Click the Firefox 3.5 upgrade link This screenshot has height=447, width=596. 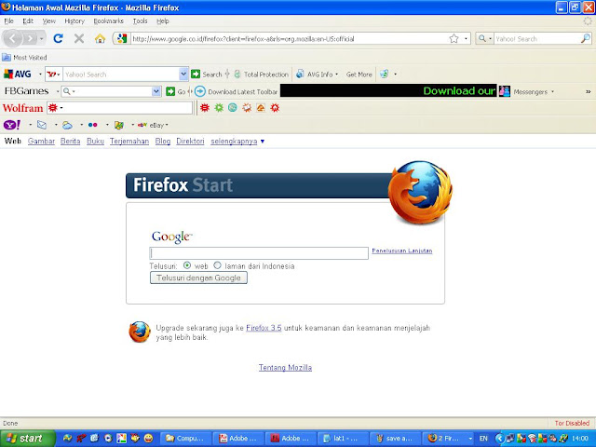[x=264, y=328]
